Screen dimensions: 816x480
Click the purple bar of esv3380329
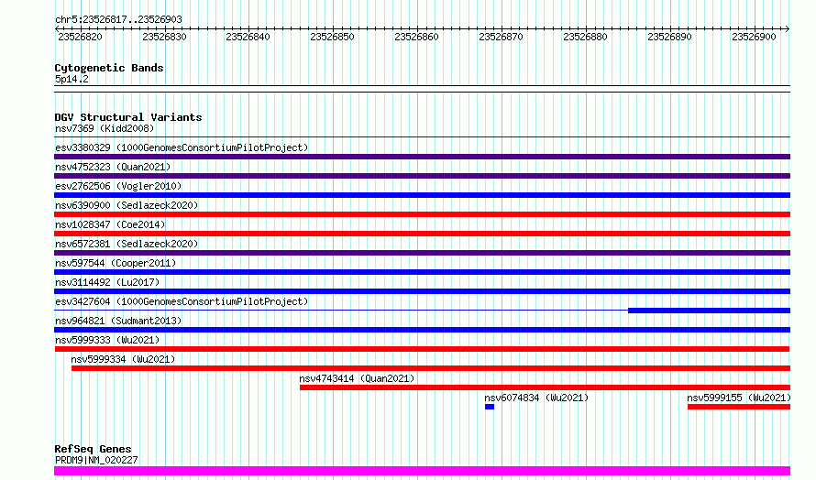pyautogui.click(x=422, y=157)
